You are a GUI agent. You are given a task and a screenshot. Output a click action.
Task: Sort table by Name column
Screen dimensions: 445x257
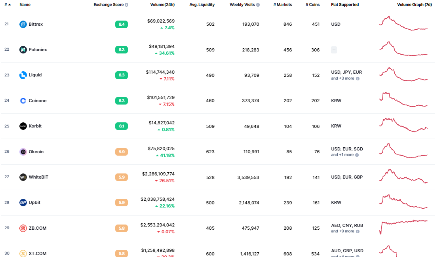click(25, 4)
